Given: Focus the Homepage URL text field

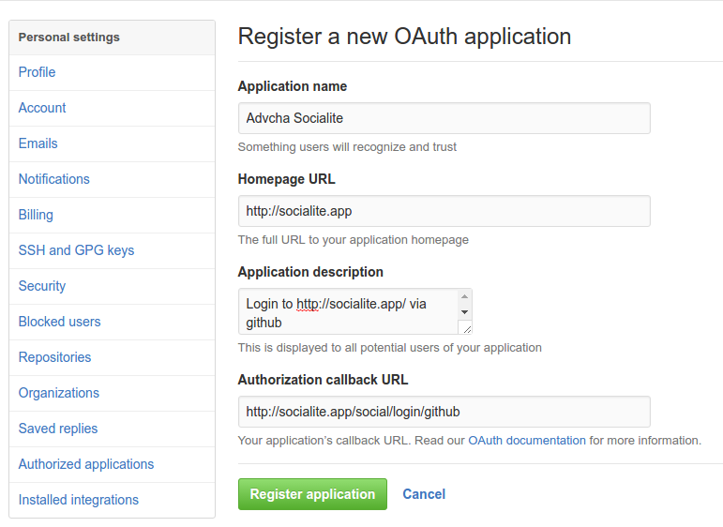Looking at the screenshot, I should tap(444, 211).
